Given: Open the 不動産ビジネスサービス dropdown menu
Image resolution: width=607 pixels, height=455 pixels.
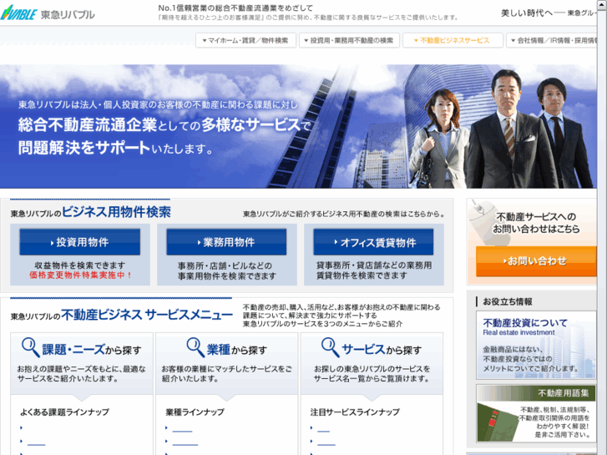Looking at the screenshot, I should 453,40.
